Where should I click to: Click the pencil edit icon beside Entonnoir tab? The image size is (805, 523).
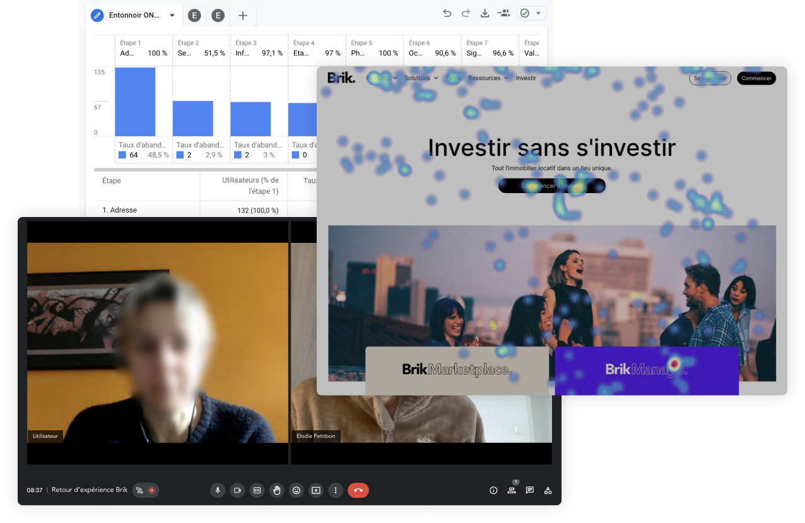tap(97, 15)
